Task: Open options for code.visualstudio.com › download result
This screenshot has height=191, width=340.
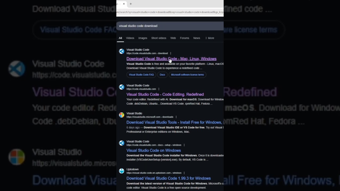Action: (x=171, y=53)
